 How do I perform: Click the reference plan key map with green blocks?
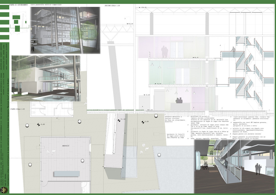(x=18, y=23)
